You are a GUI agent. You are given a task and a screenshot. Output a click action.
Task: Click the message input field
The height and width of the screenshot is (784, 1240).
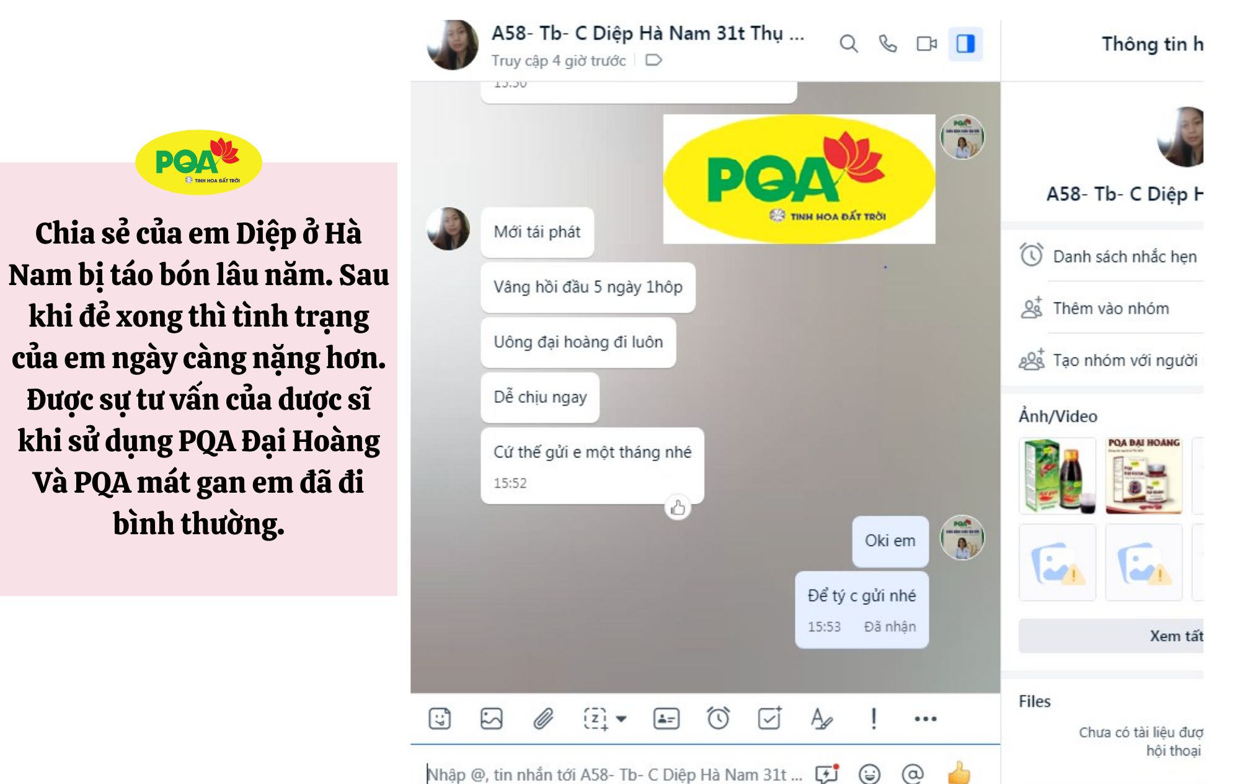click(614, 774)
